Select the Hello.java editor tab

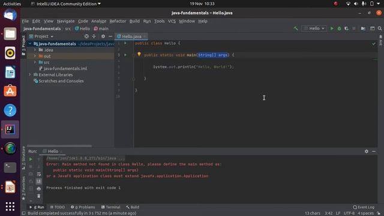(x=131, y=36)
